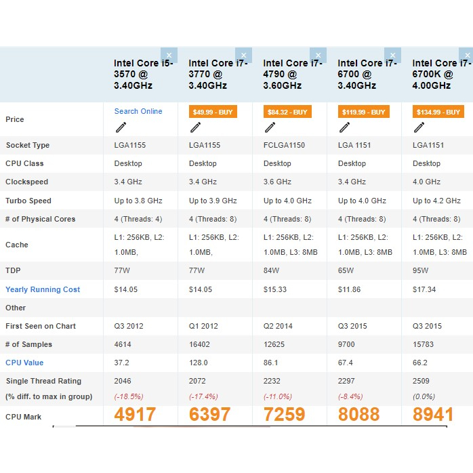Remove the Intel Core i5-3570 column
Screen dimensions: 473x473
(169, 55)
